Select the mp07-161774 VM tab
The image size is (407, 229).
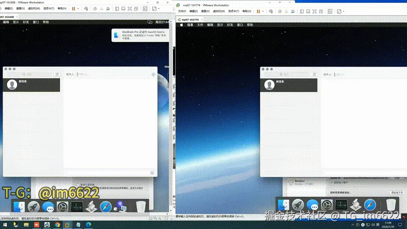click(x=190, y=20)
